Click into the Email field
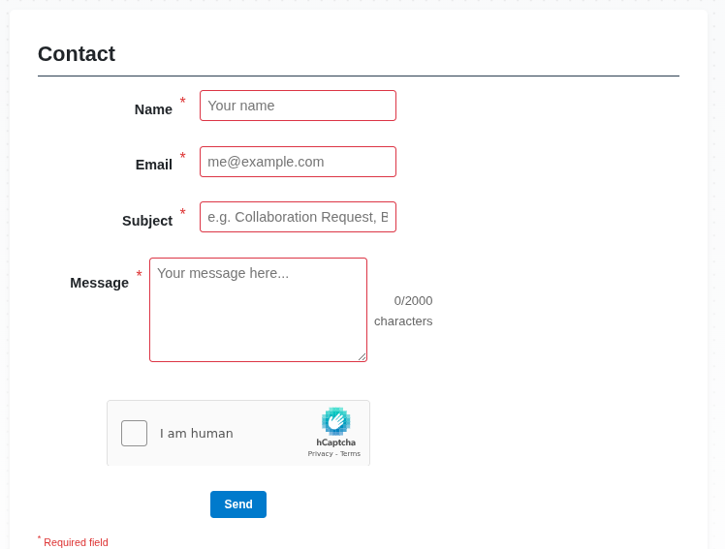This screenshot has width=725, height=549. 298,162
